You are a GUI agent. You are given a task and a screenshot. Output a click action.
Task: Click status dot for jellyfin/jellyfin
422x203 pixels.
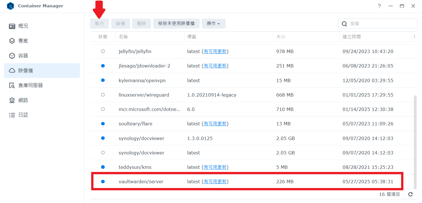[x=103, y=51]
